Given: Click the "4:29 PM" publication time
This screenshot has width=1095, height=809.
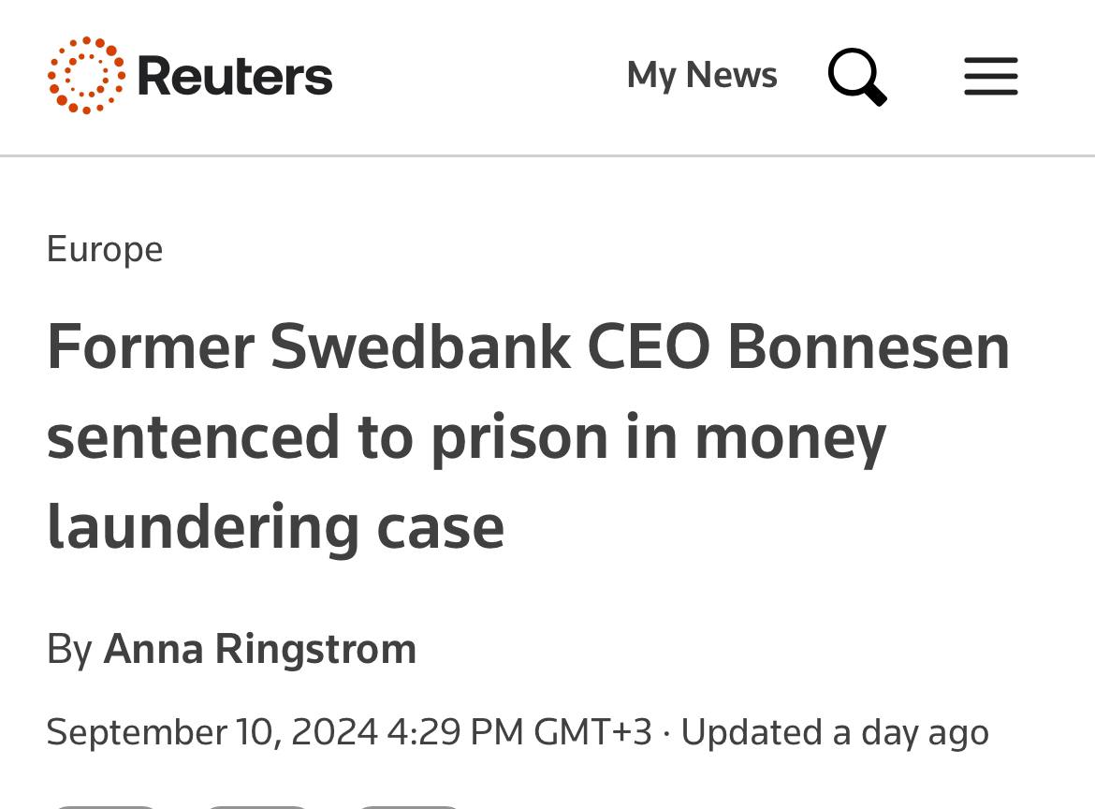Looking at the screenshot, I should click(455, 732).
